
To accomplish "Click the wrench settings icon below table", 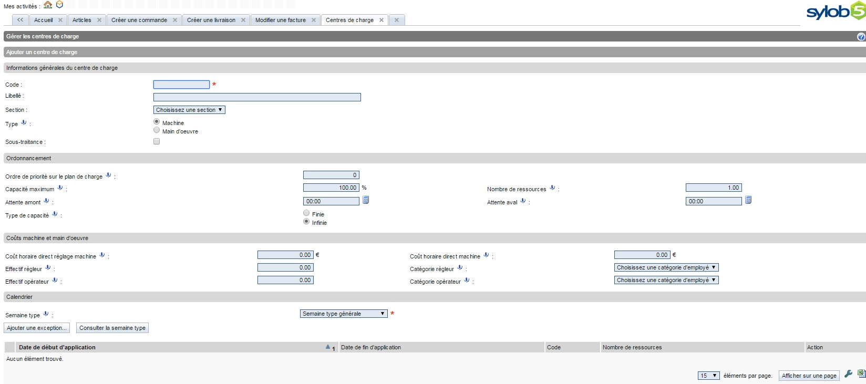I will click(x=848, y=374).
